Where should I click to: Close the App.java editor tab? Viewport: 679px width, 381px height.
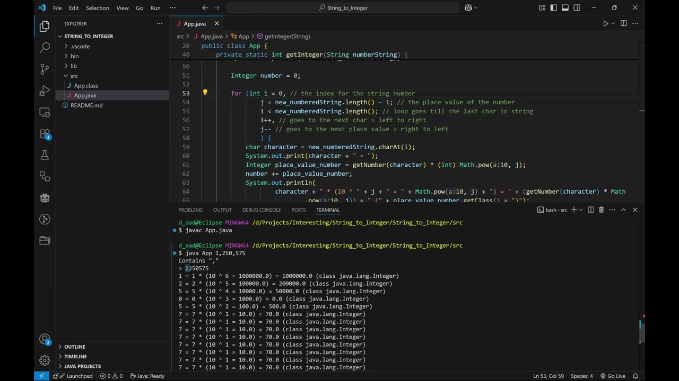click(x=216, y=24)
